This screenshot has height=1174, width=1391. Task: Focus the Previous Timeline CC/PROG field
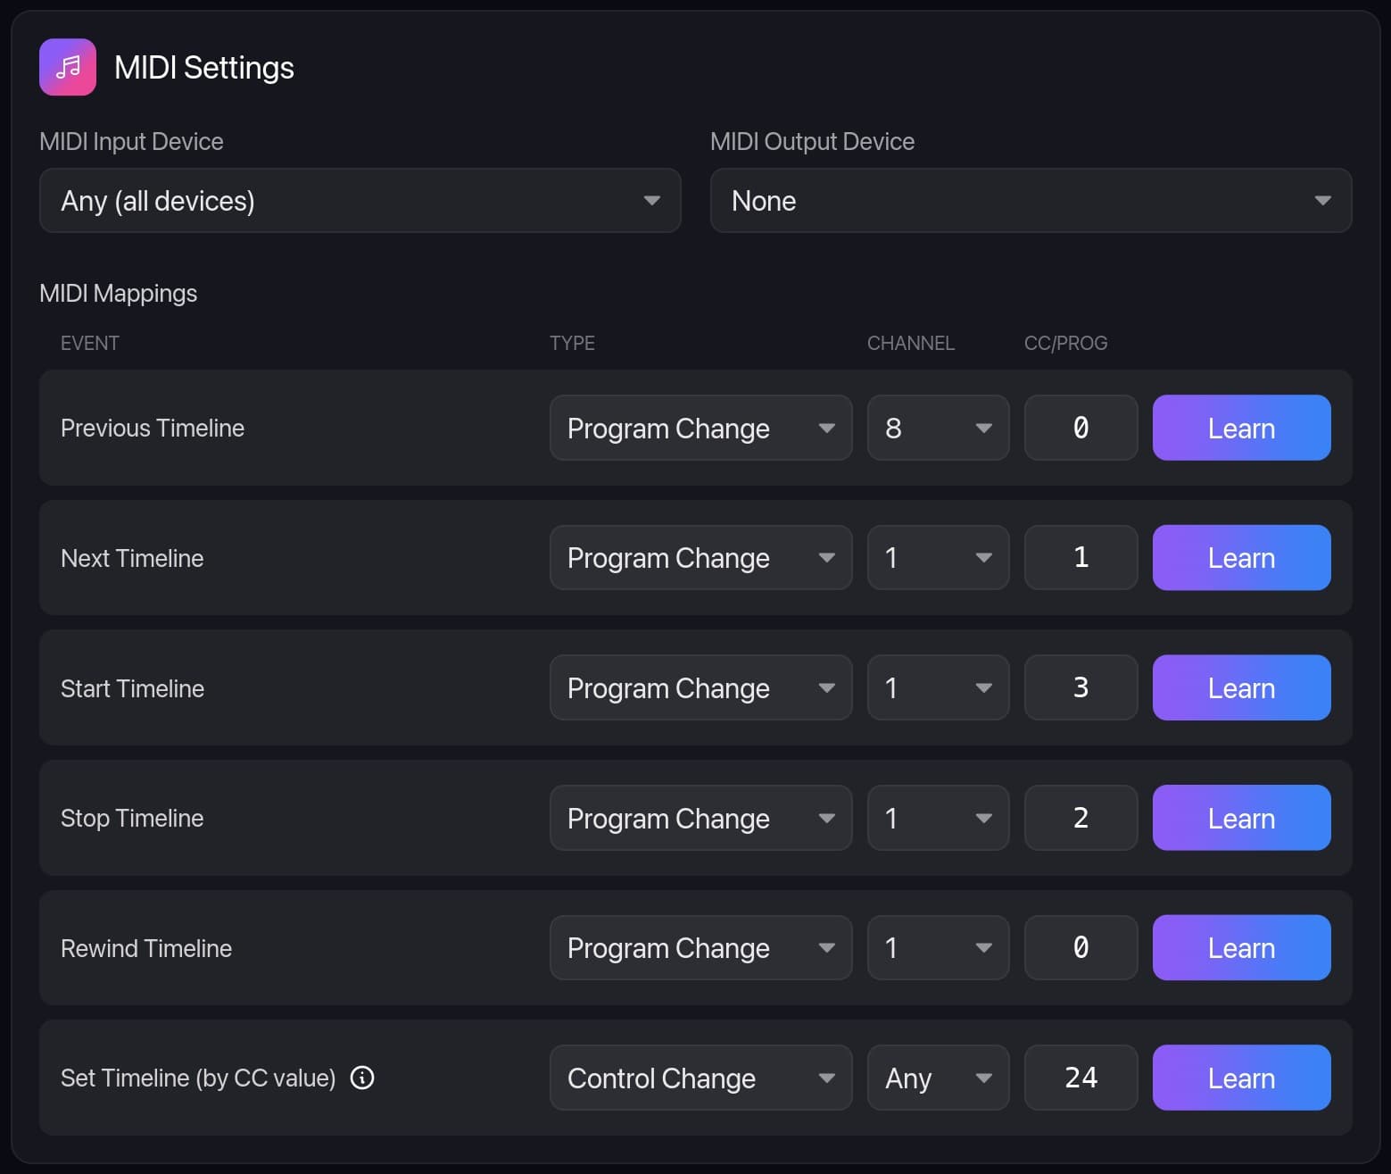point(1081,428)
